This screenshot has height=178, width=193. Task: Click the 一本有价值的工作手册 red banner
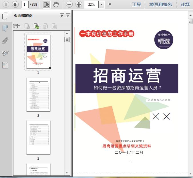click(107, 34)
